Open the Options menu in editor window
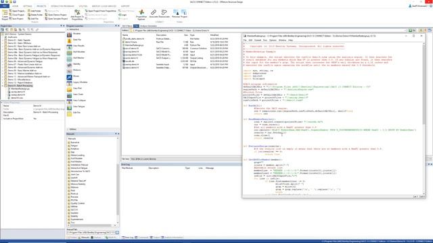The image size is (433, 243). click(x=273, y=40)
